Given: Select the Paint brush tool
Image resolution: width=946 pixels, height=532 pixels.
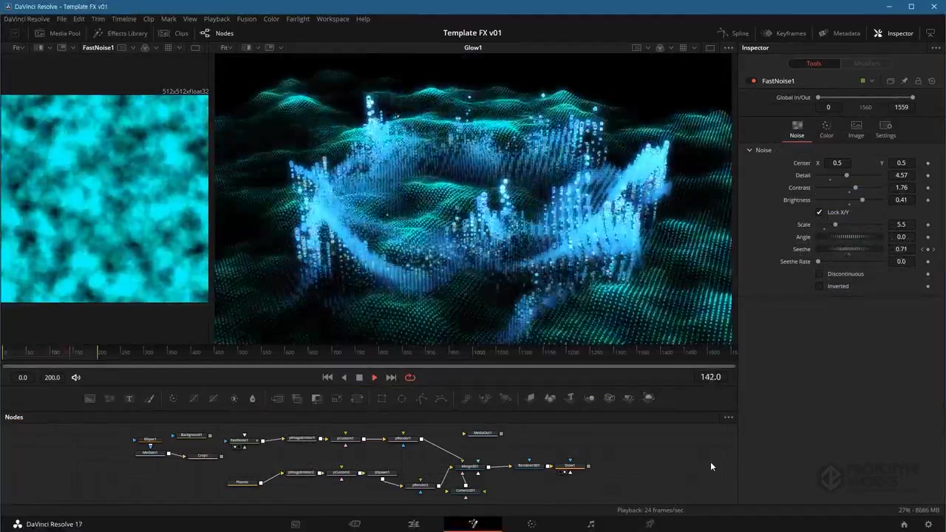Looking at the screenshot, I should (x=149, y=398).
